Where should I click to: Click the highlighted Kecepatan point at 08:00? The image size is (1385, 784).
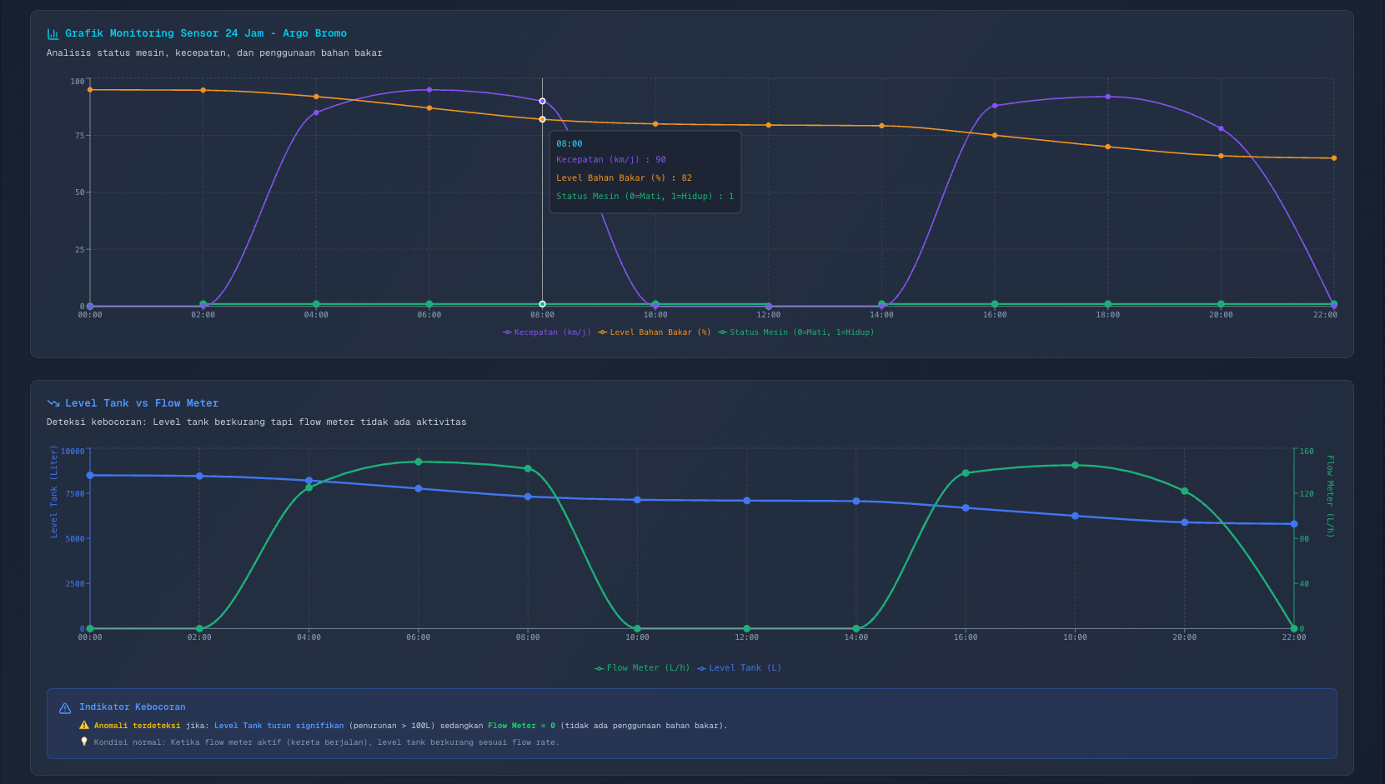click(x=543, y=101)
